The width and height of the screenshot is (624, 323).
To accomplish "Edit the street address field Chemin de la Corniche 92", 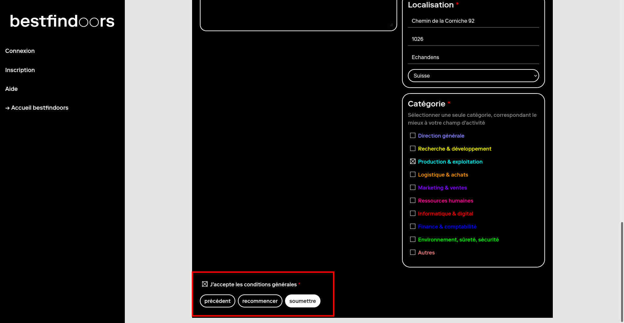I will 473,21.
